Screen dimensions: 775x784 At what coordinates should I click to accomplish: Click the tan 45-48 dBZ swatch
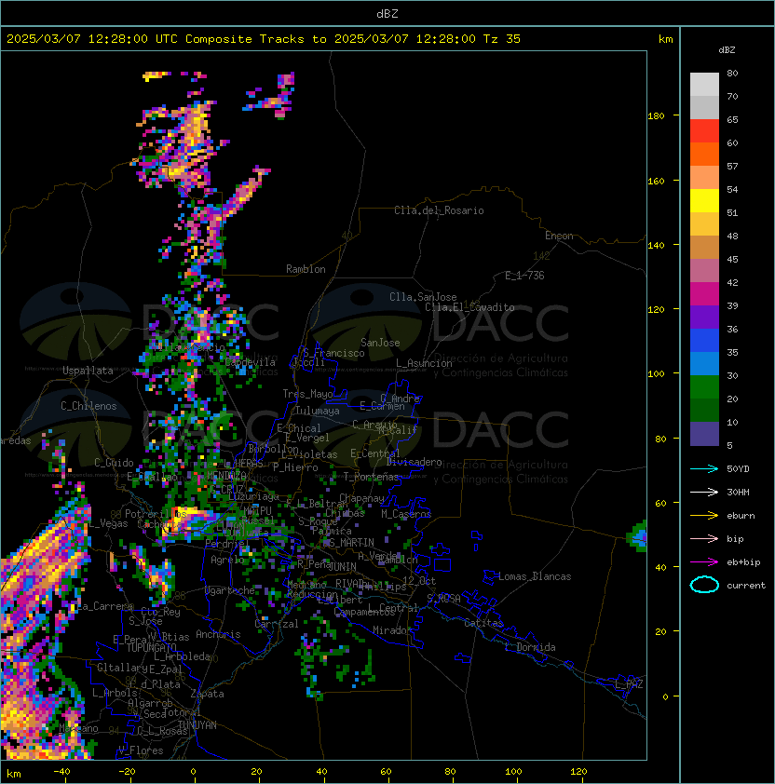coord(704,248)
